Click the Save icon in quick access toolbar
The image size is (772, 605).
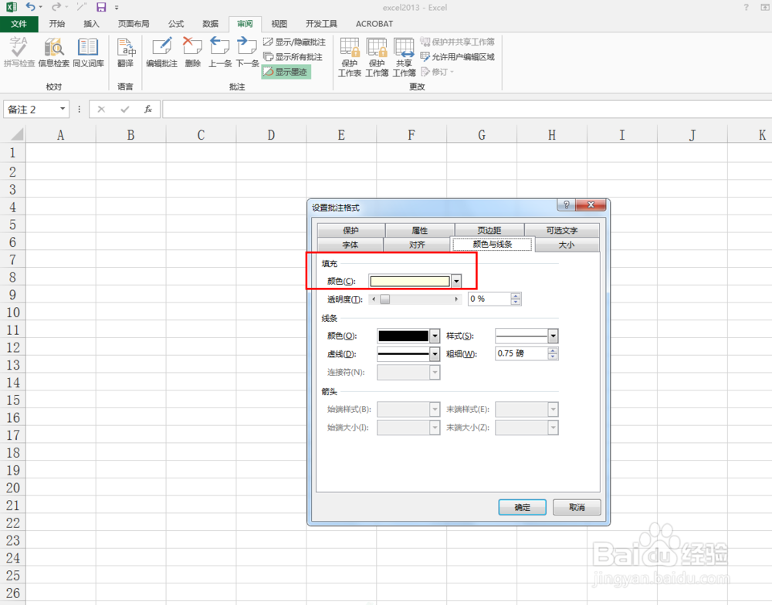tap(101, 7)
